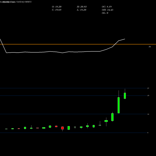Image resolution: width=156 pixels, height=156 pixels.
Task: Click the upper panel axis label '16'
Action: (149, 47)
